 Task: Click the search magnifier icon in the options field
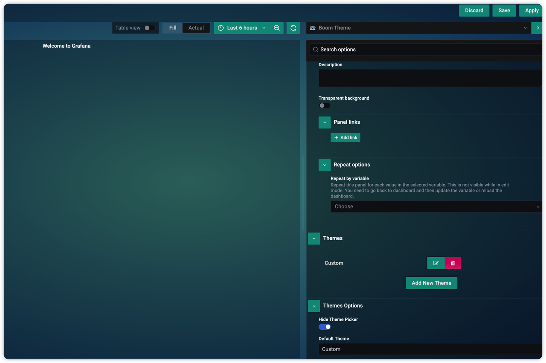(x=316, y=49)
